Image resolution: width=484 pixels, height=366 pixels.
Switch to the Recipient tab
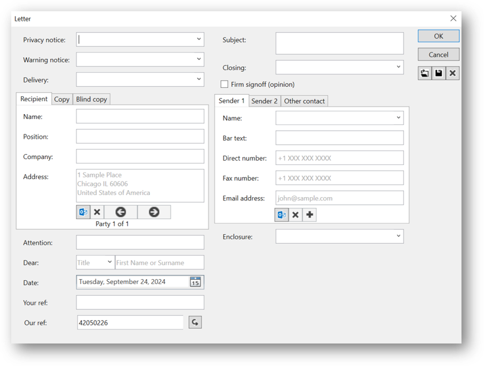(x=34, y=99)
